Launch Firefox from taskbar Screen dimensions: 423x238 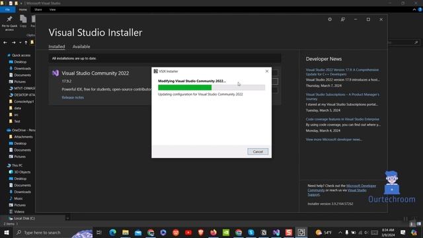click(x=213, y=232)
